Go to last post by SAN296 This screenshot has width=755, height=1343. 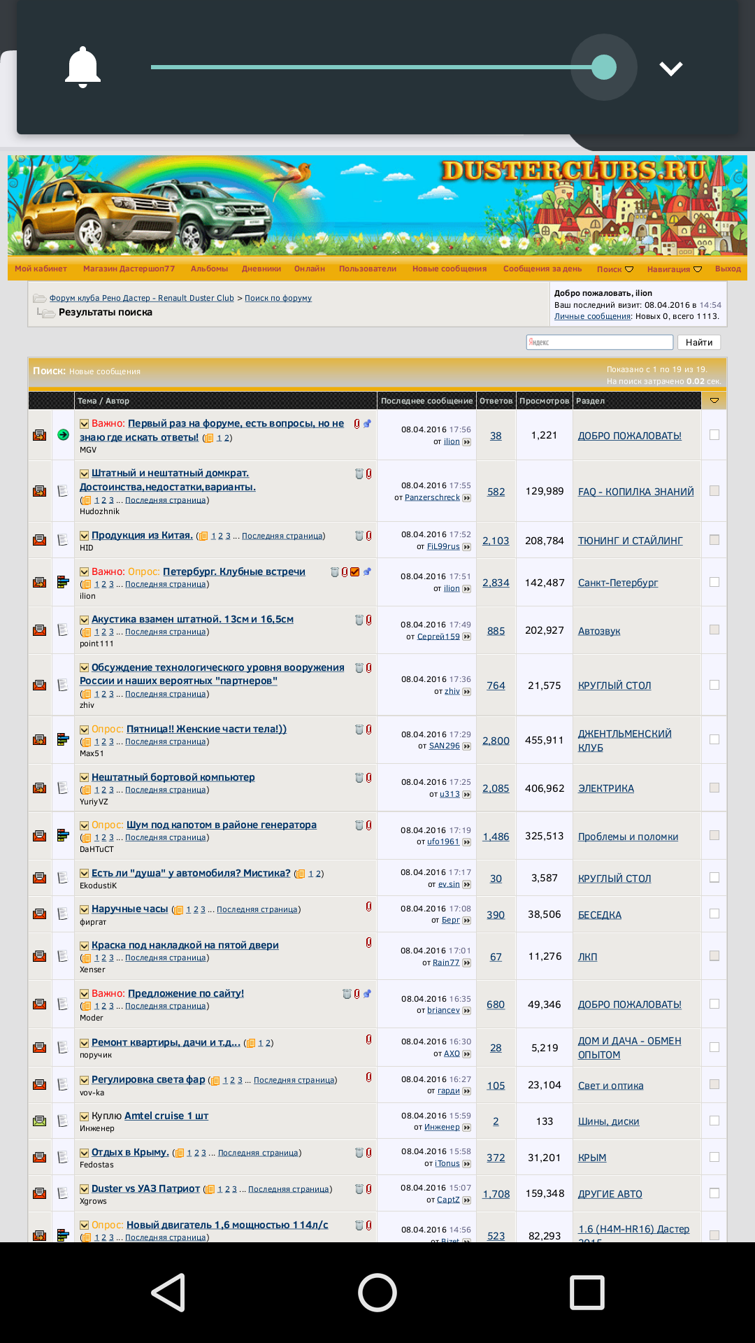click(x=467, y=746)
